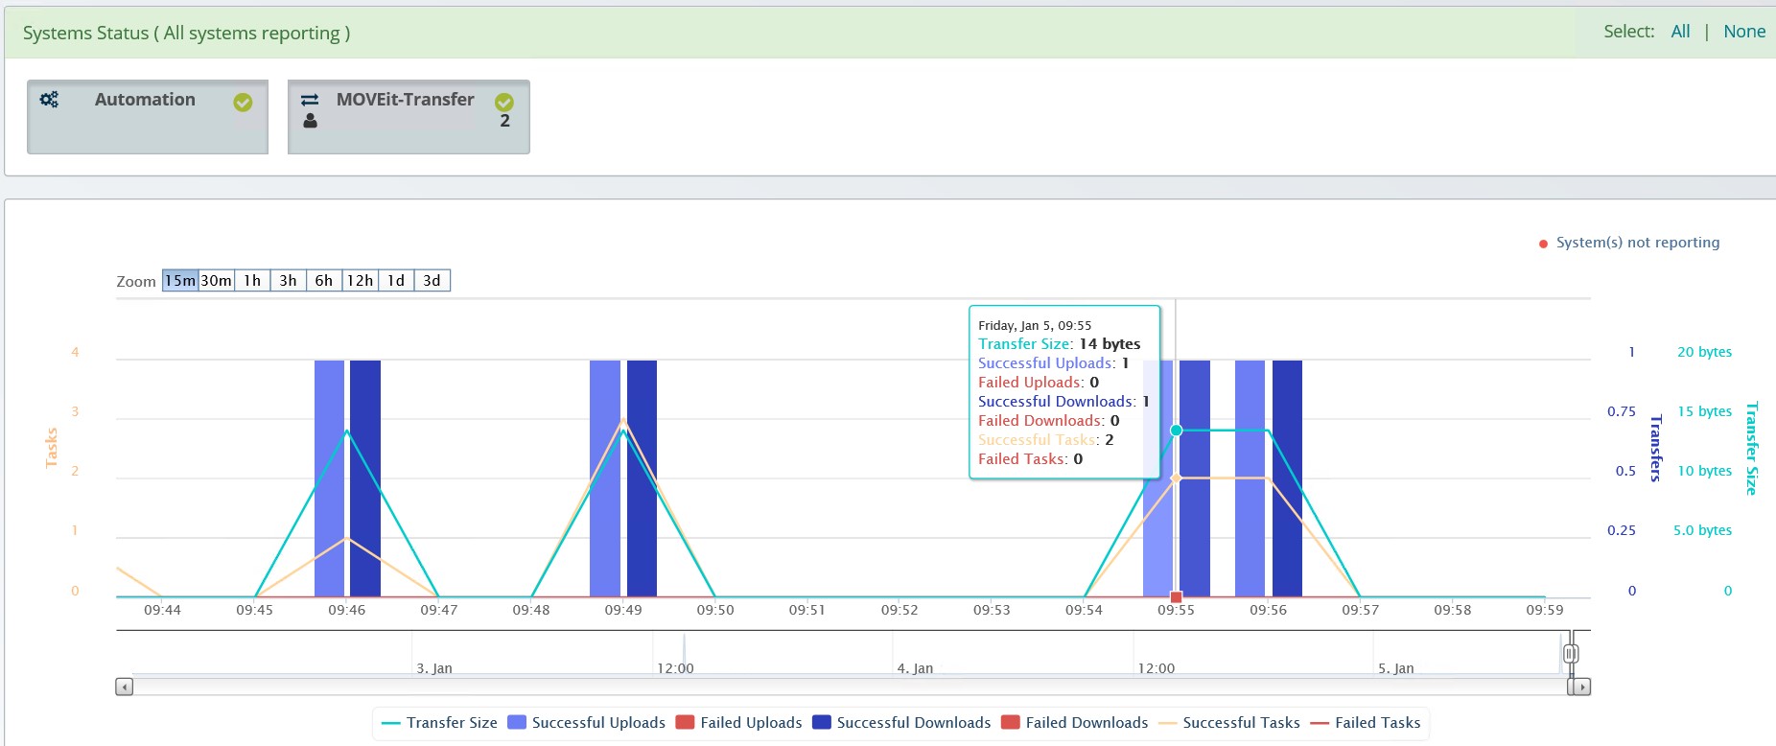Click the navigator scrollbar right arrow

tap(1582, 687)
